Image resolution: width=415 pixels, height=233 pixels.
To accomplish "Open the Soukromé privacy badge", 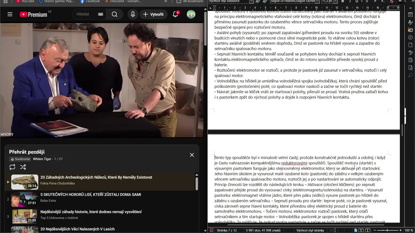I will [x=20, y=159].
